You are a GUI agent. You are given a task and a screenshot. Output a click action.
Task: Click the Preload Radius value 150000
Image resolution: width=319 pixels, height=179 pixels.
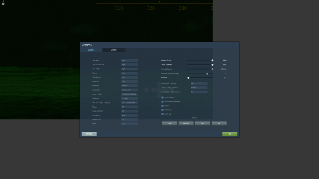pyautogui.click(x=224, y=69)
